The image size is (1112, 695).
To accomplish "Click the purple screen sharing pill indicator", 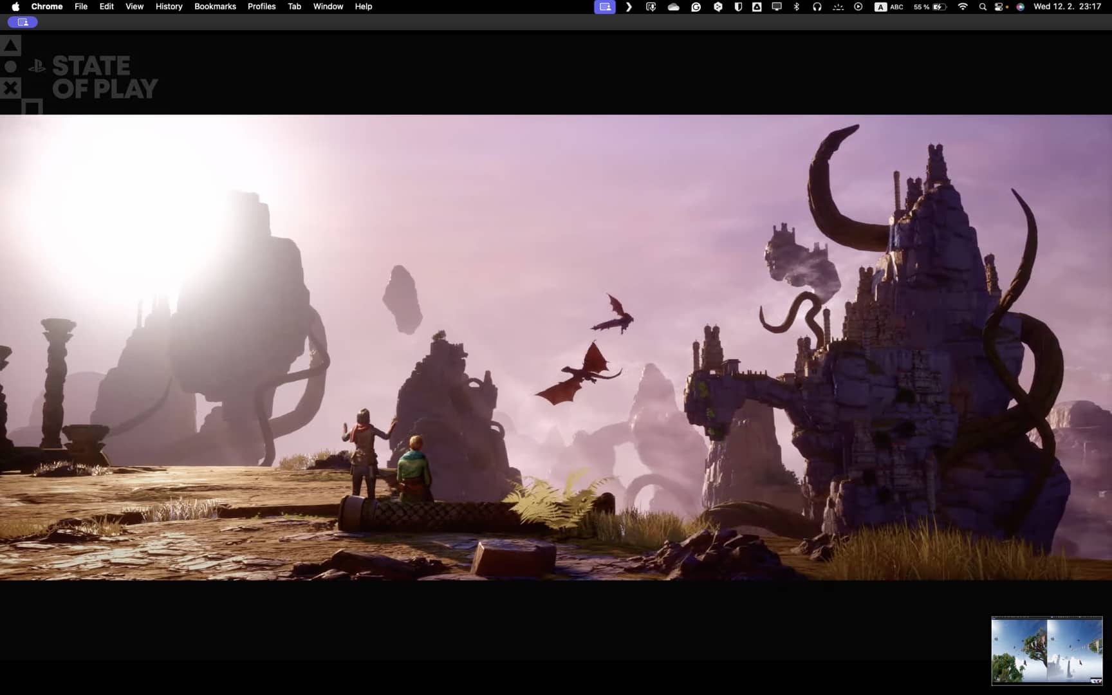I will tap(23, 22).
